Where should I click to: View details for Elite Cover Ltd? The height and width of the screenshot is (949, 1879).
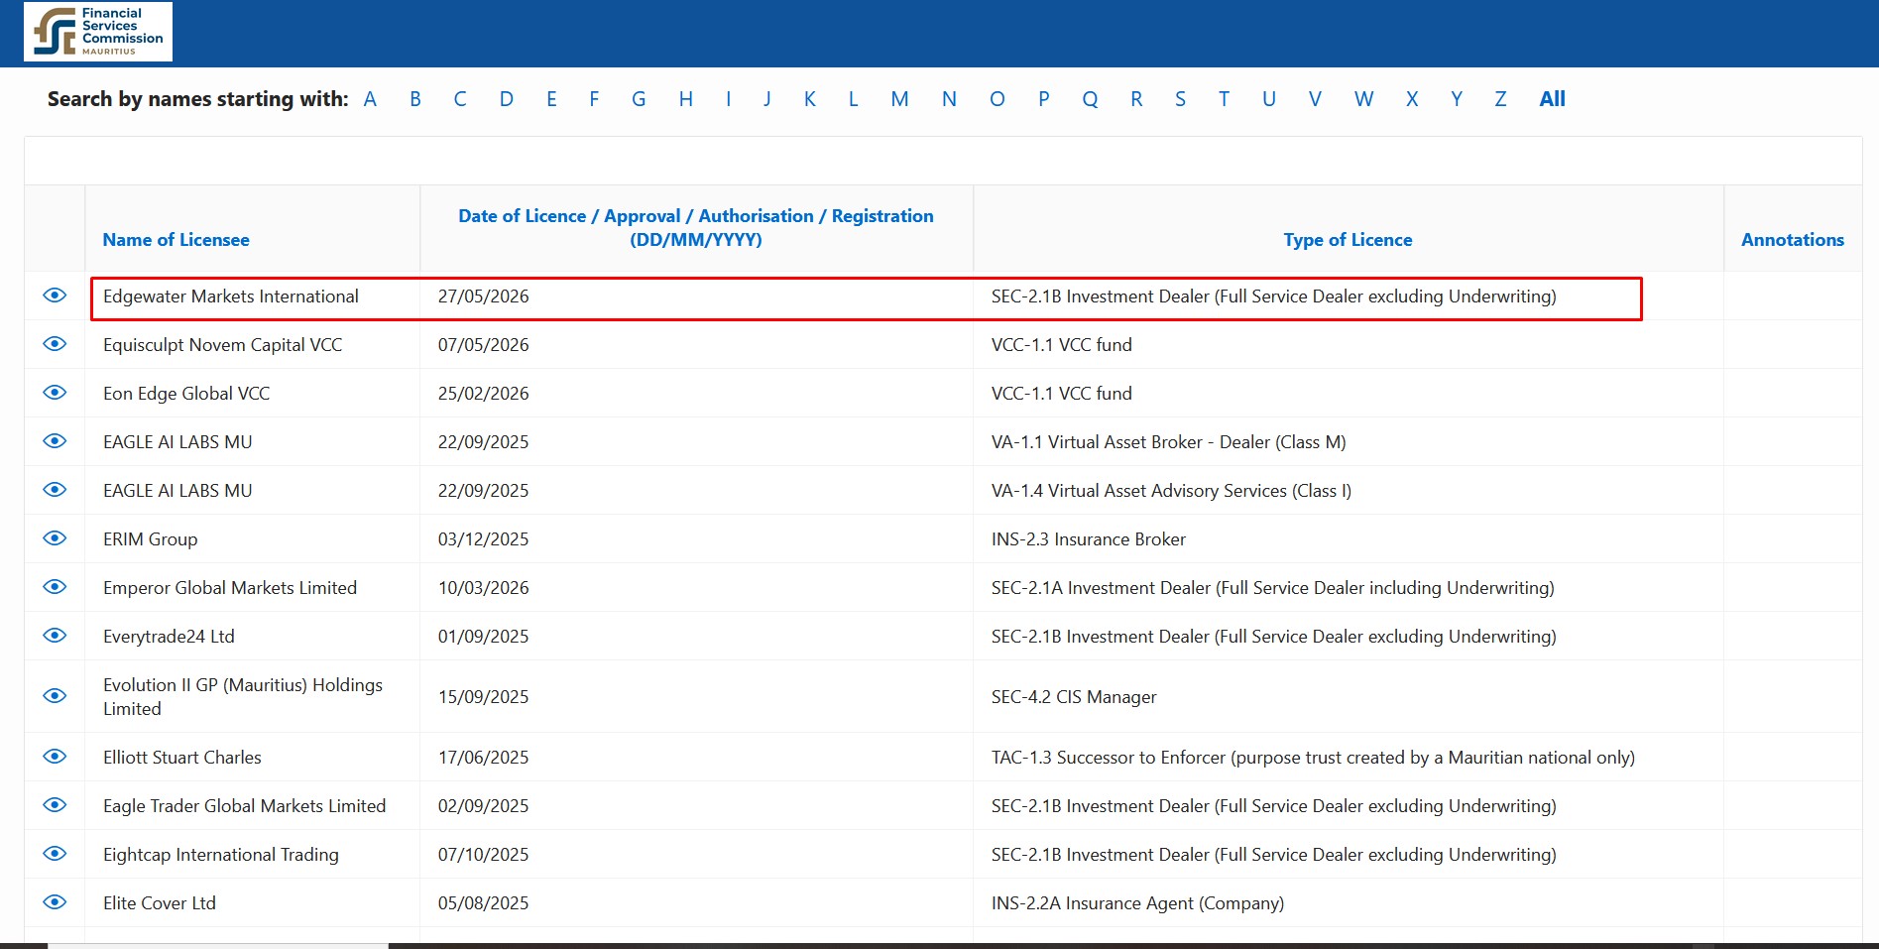[55, 902]
